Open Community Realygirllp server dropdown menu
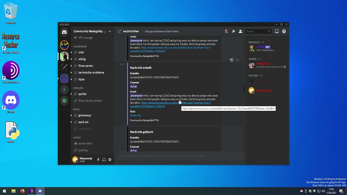Image resolution: width=347 pixels, height=195 pixels. pyautogui.click(x=92, y=31)
